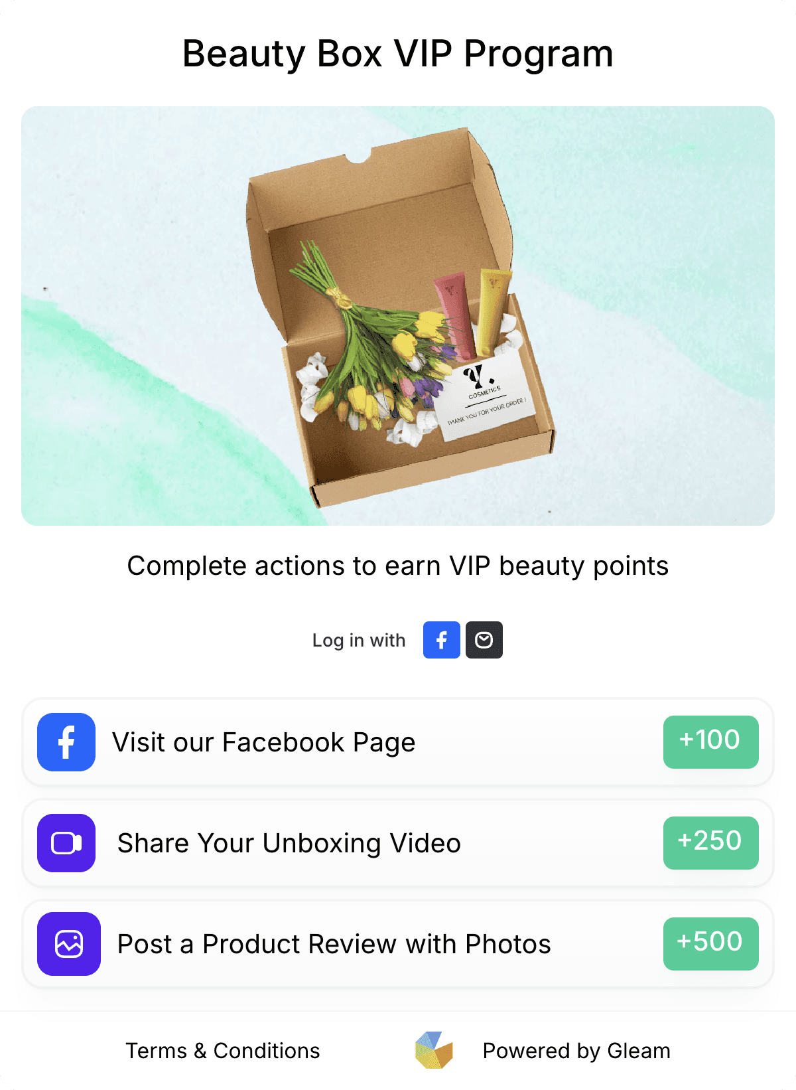Click the Facebook icon beside Visit our Facebook Page

point(66,742)
